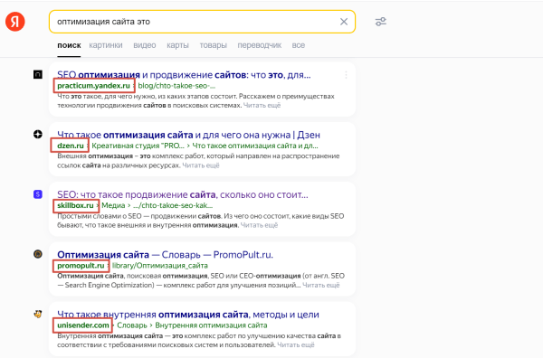
Task: Click the dzen.ru domain link
Action: pyautogui.click(x=71, y=146)
